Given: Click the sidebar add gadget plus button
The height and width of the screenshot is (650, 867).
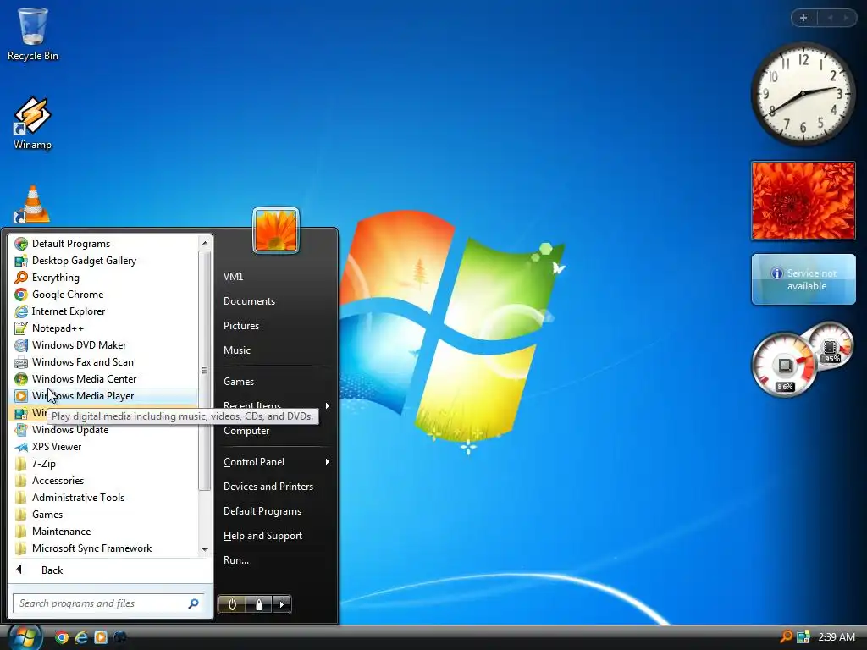Looking at the screenshot, I should click(x=803, y=18).
